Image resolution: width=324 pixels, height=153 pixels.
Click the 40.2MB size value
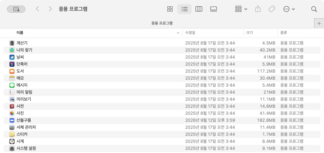pyautogui.click(x=267, y=50)
